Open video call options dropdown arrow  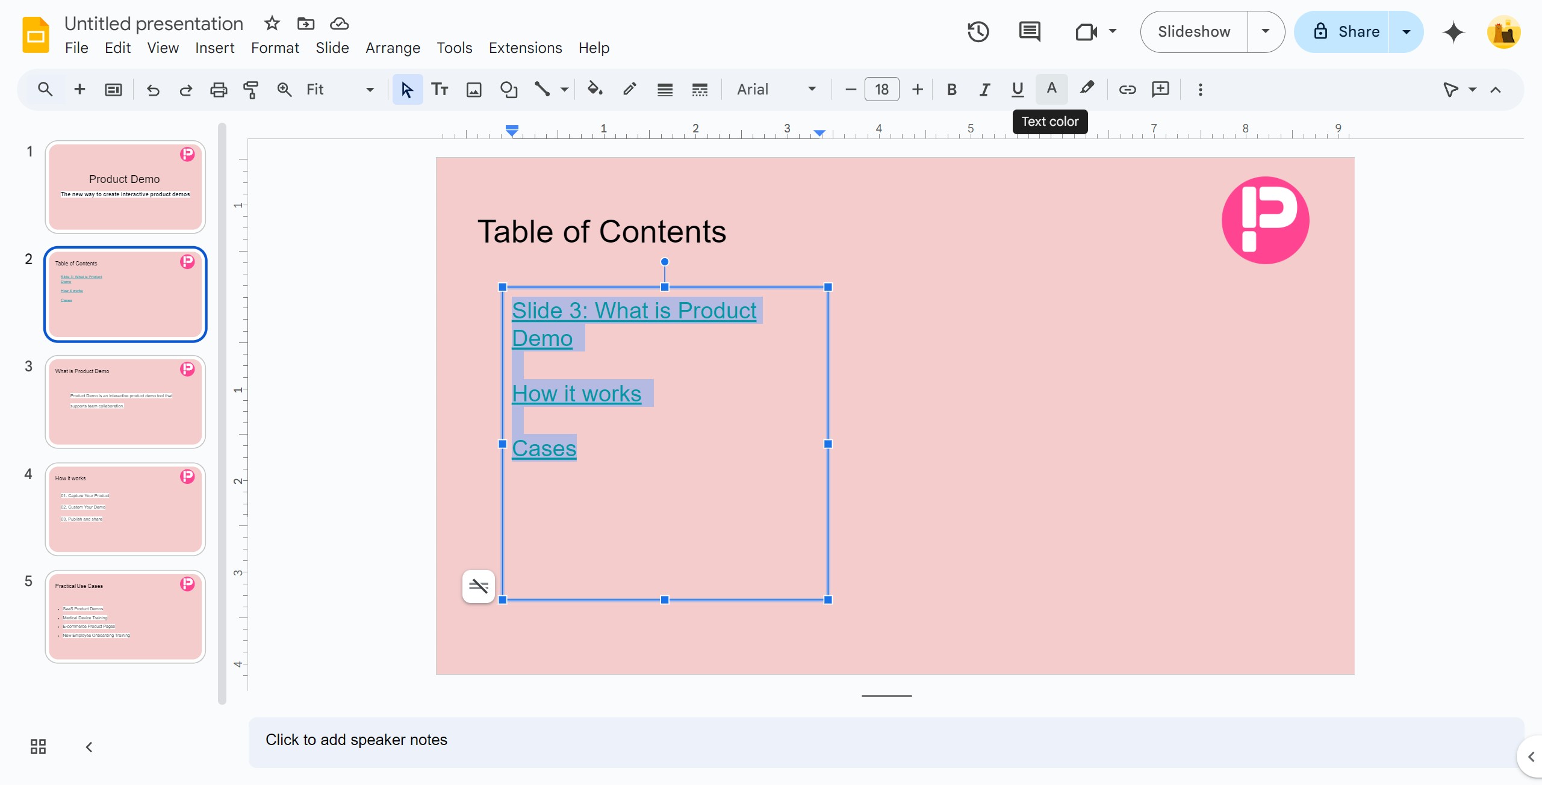click(x=1113, y=32)
